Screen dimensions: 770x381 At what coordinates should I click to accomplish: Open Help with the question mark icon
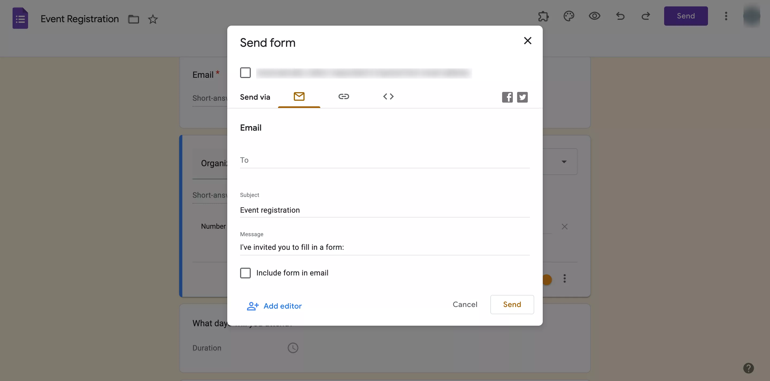pyautogui.click(x=749, y=368)
